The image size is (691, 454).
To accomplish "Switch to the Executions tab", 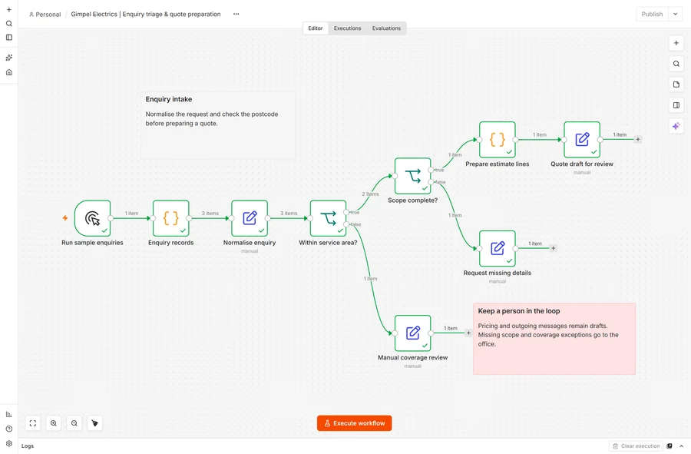I will tap(347, 28).
